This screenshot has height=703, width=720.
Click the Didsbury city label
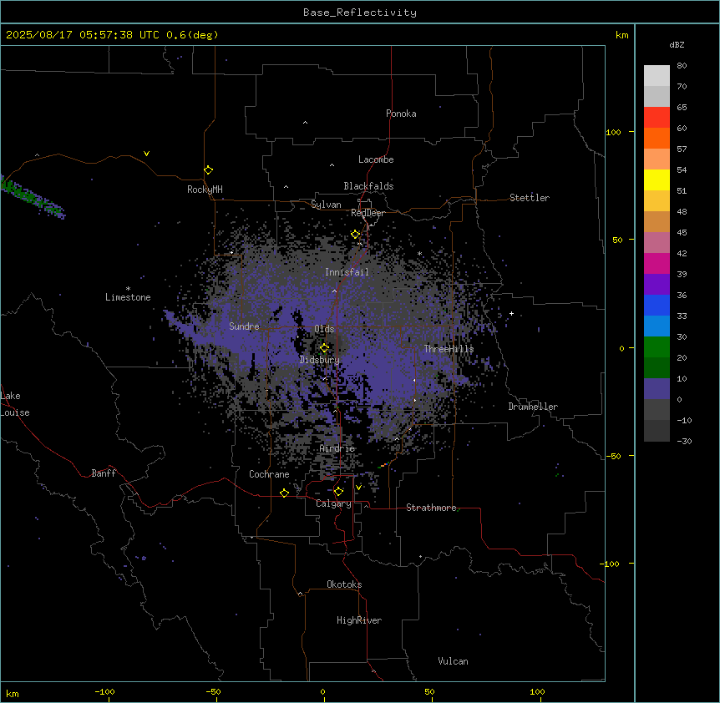(x=320, y=360)
